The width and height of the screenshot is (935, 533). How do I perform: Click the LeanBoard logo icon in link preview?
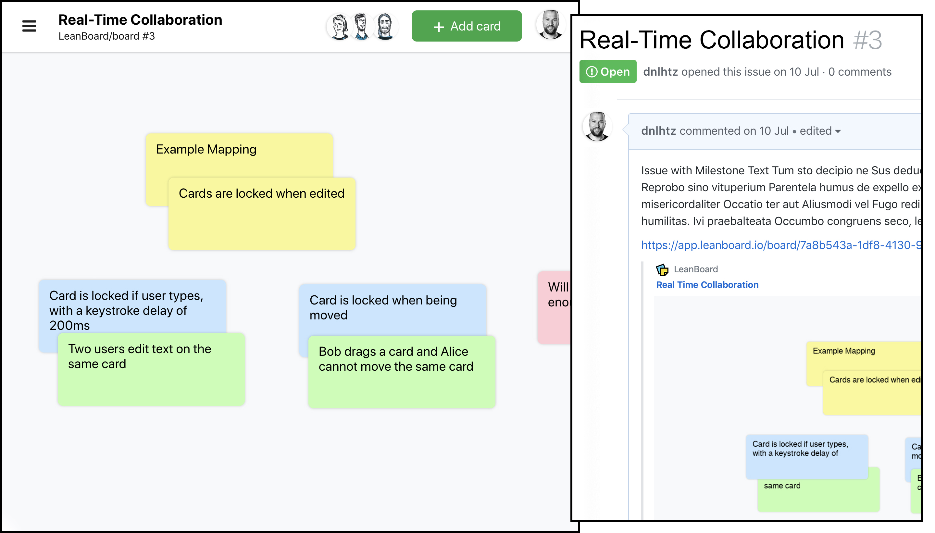tap(662, 269)
